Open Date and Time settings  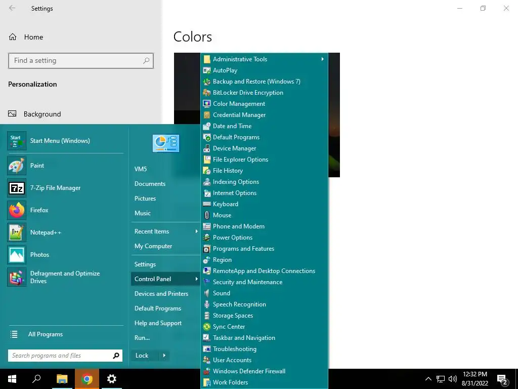264,126
